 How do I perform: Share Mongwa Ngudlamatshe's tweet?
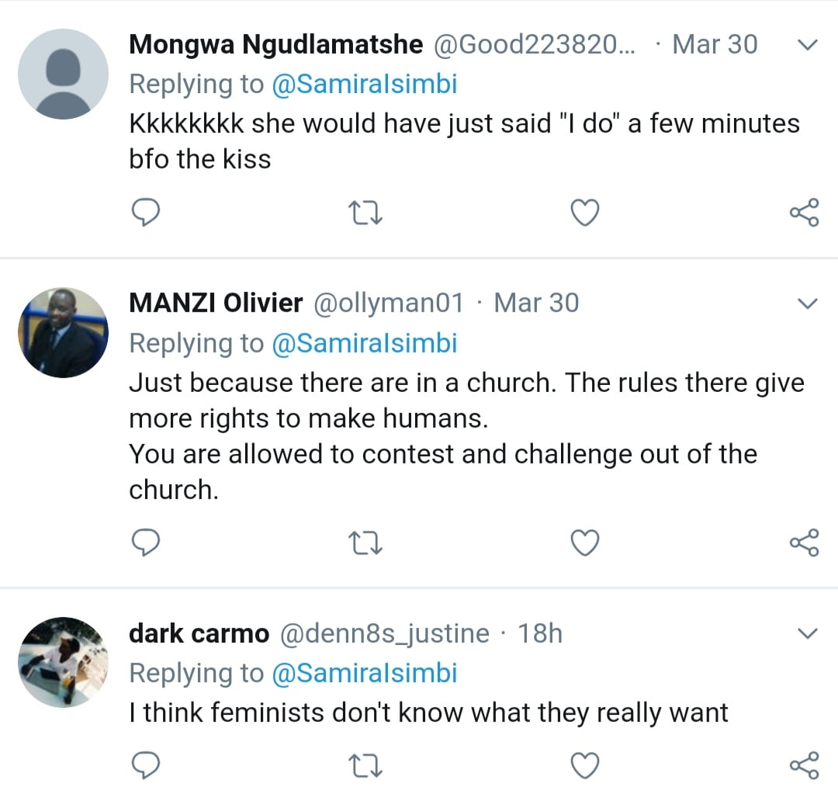coord(804,212)
